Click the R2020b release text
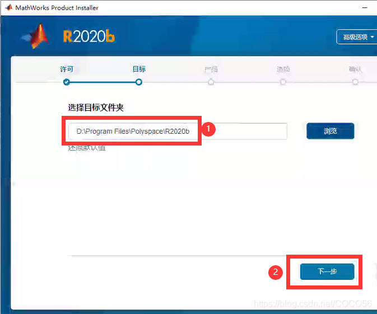Image resolution: width=377 pixels, height=314 pixels. (89, 36)
